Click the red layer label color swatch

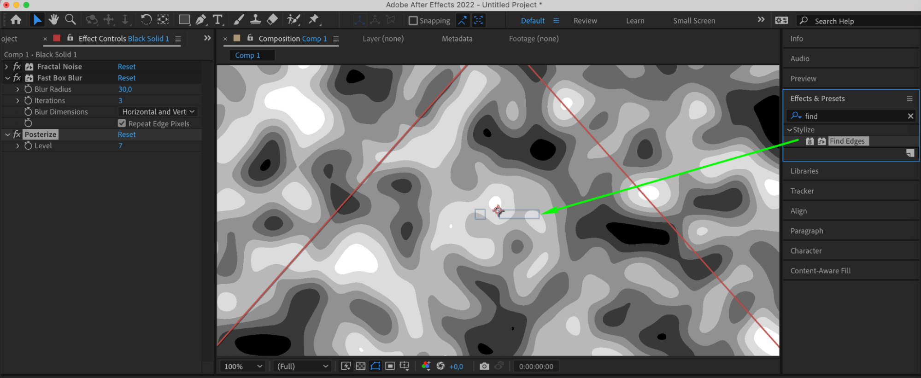tap(57, 38)
